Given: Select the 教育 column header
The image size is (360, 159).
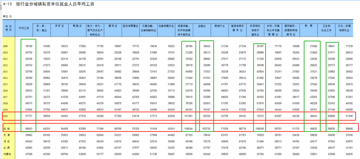Looking at the screenshot, I should tap(309, 26).
